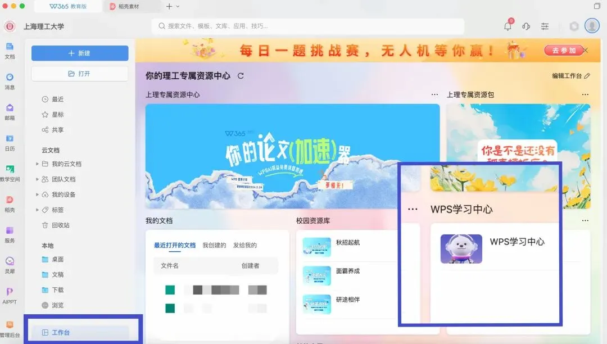Viewport: 607px width, 344px height.
Task: Add a new tab with plus button
Action: point(169,6)
